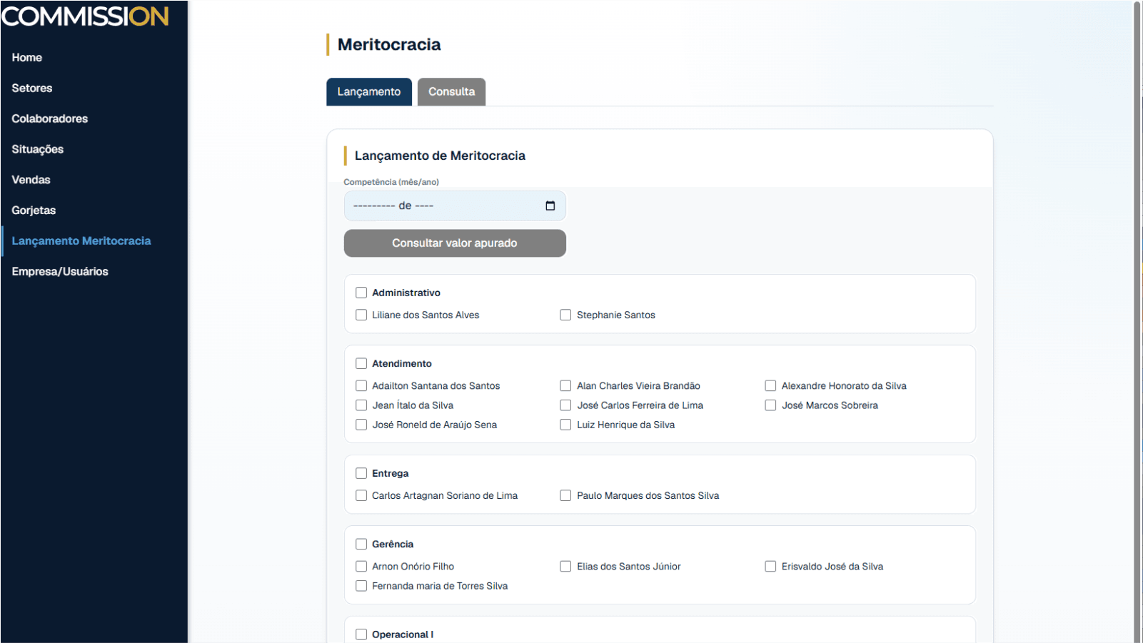Click the Meritocracia page heading
1143x643 pixels.
click(x=389, y=44)
